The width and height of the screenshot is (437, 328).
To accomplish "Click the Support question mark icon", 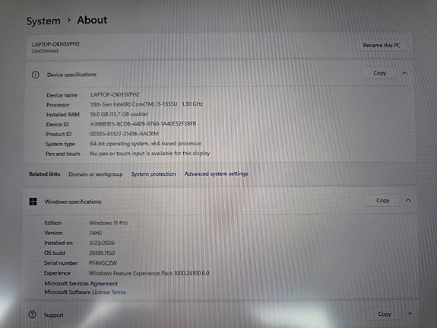I will [x=33, y=314].
